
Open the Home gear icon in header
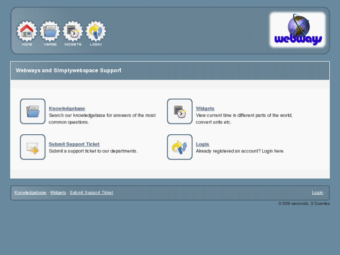27,33
